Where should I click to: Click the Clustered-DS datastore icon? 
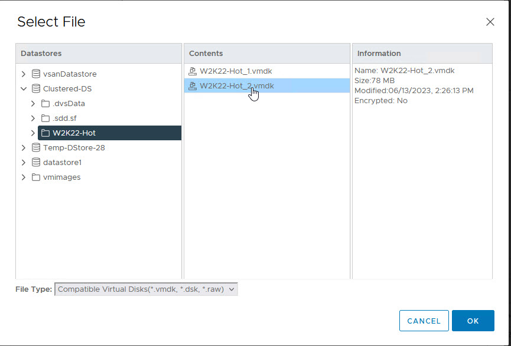pyautogui.click(x=36, y=89)
